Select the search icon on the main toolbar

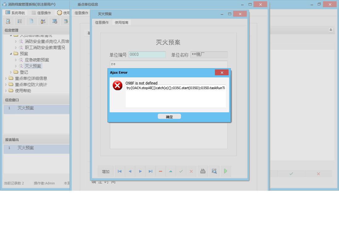8,21
